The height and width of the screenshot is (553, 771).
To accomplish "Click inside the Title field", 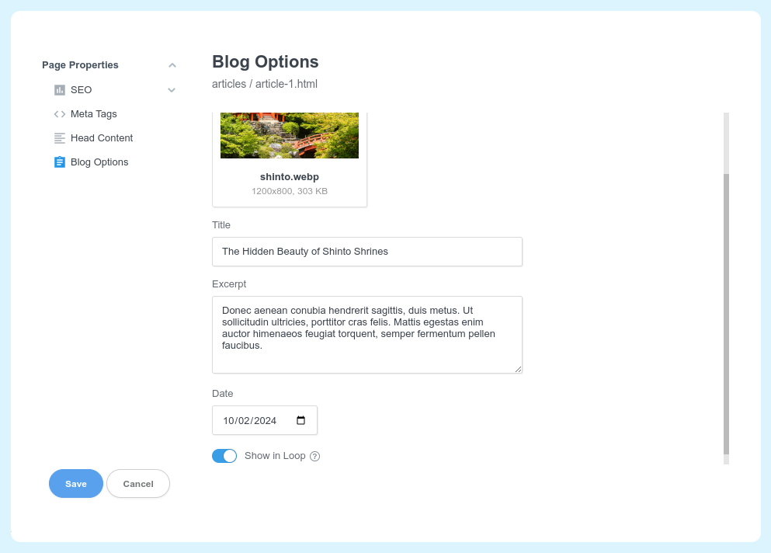I will 366,251.
